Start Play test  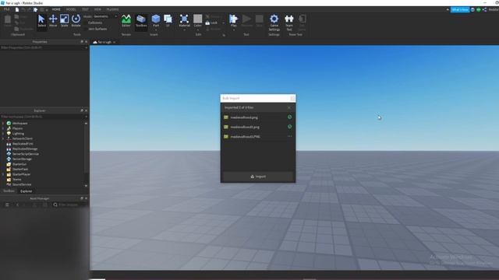click(x=234, y=19)
